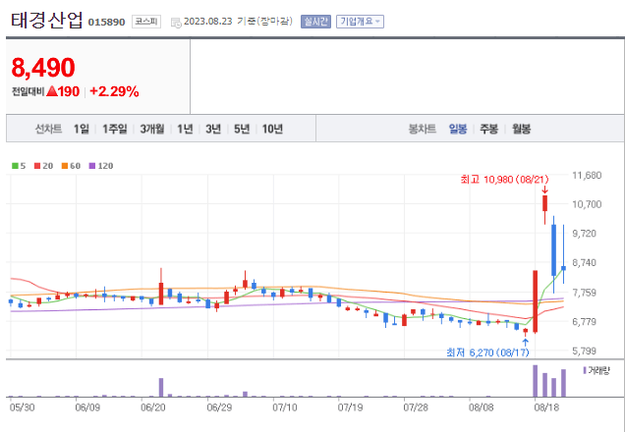
Task: Click the 10,700 price axis label
Action: (x=587, y=204)
